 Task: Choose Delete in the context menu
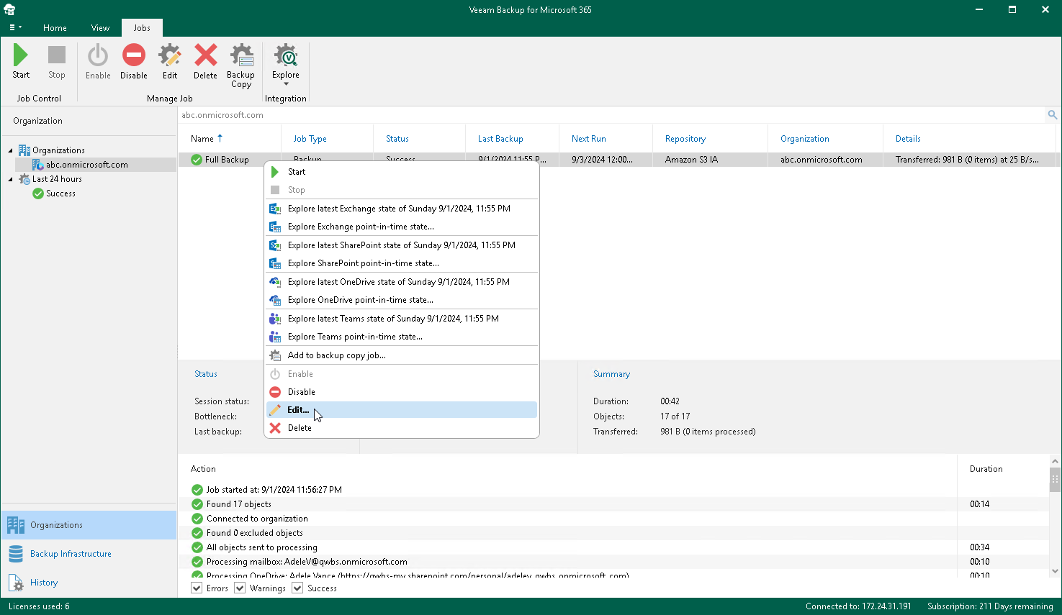click(x=402, y=428)
